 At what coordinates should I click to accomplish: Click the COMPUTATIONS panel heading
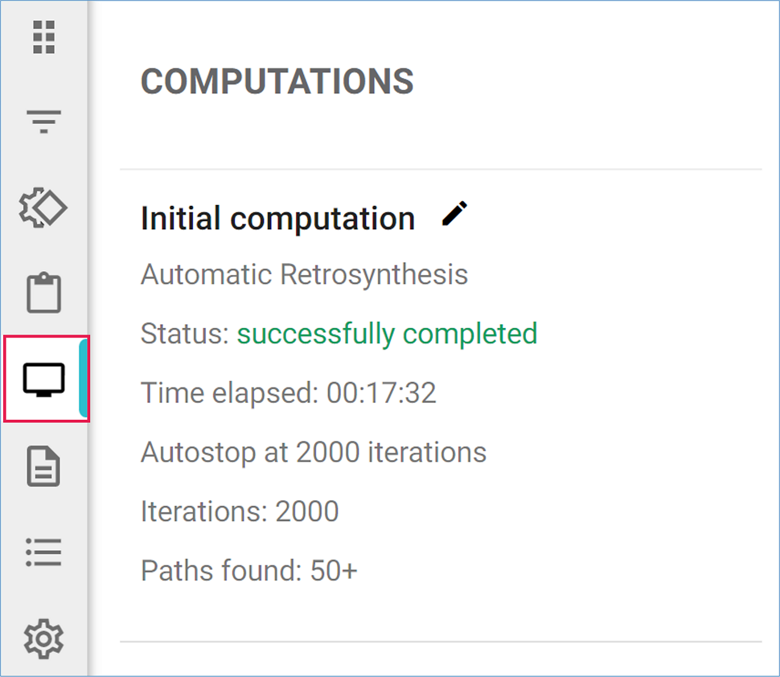click(277, 82)
